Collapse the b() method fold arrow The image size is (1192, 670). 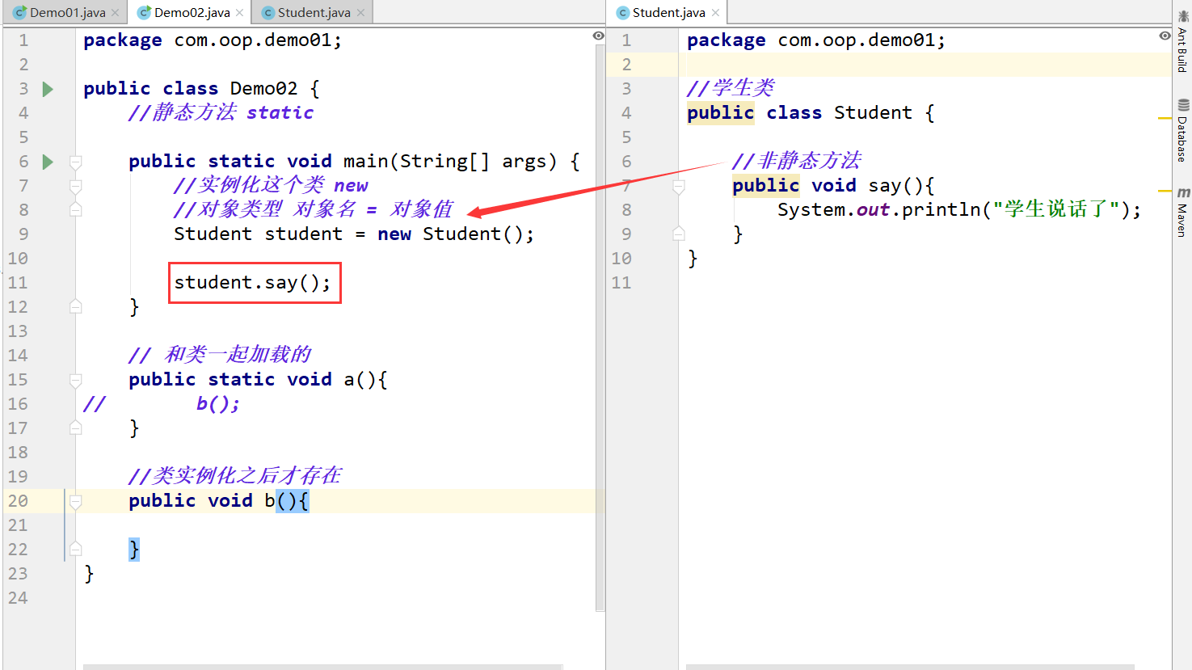(x=75, y=500)
